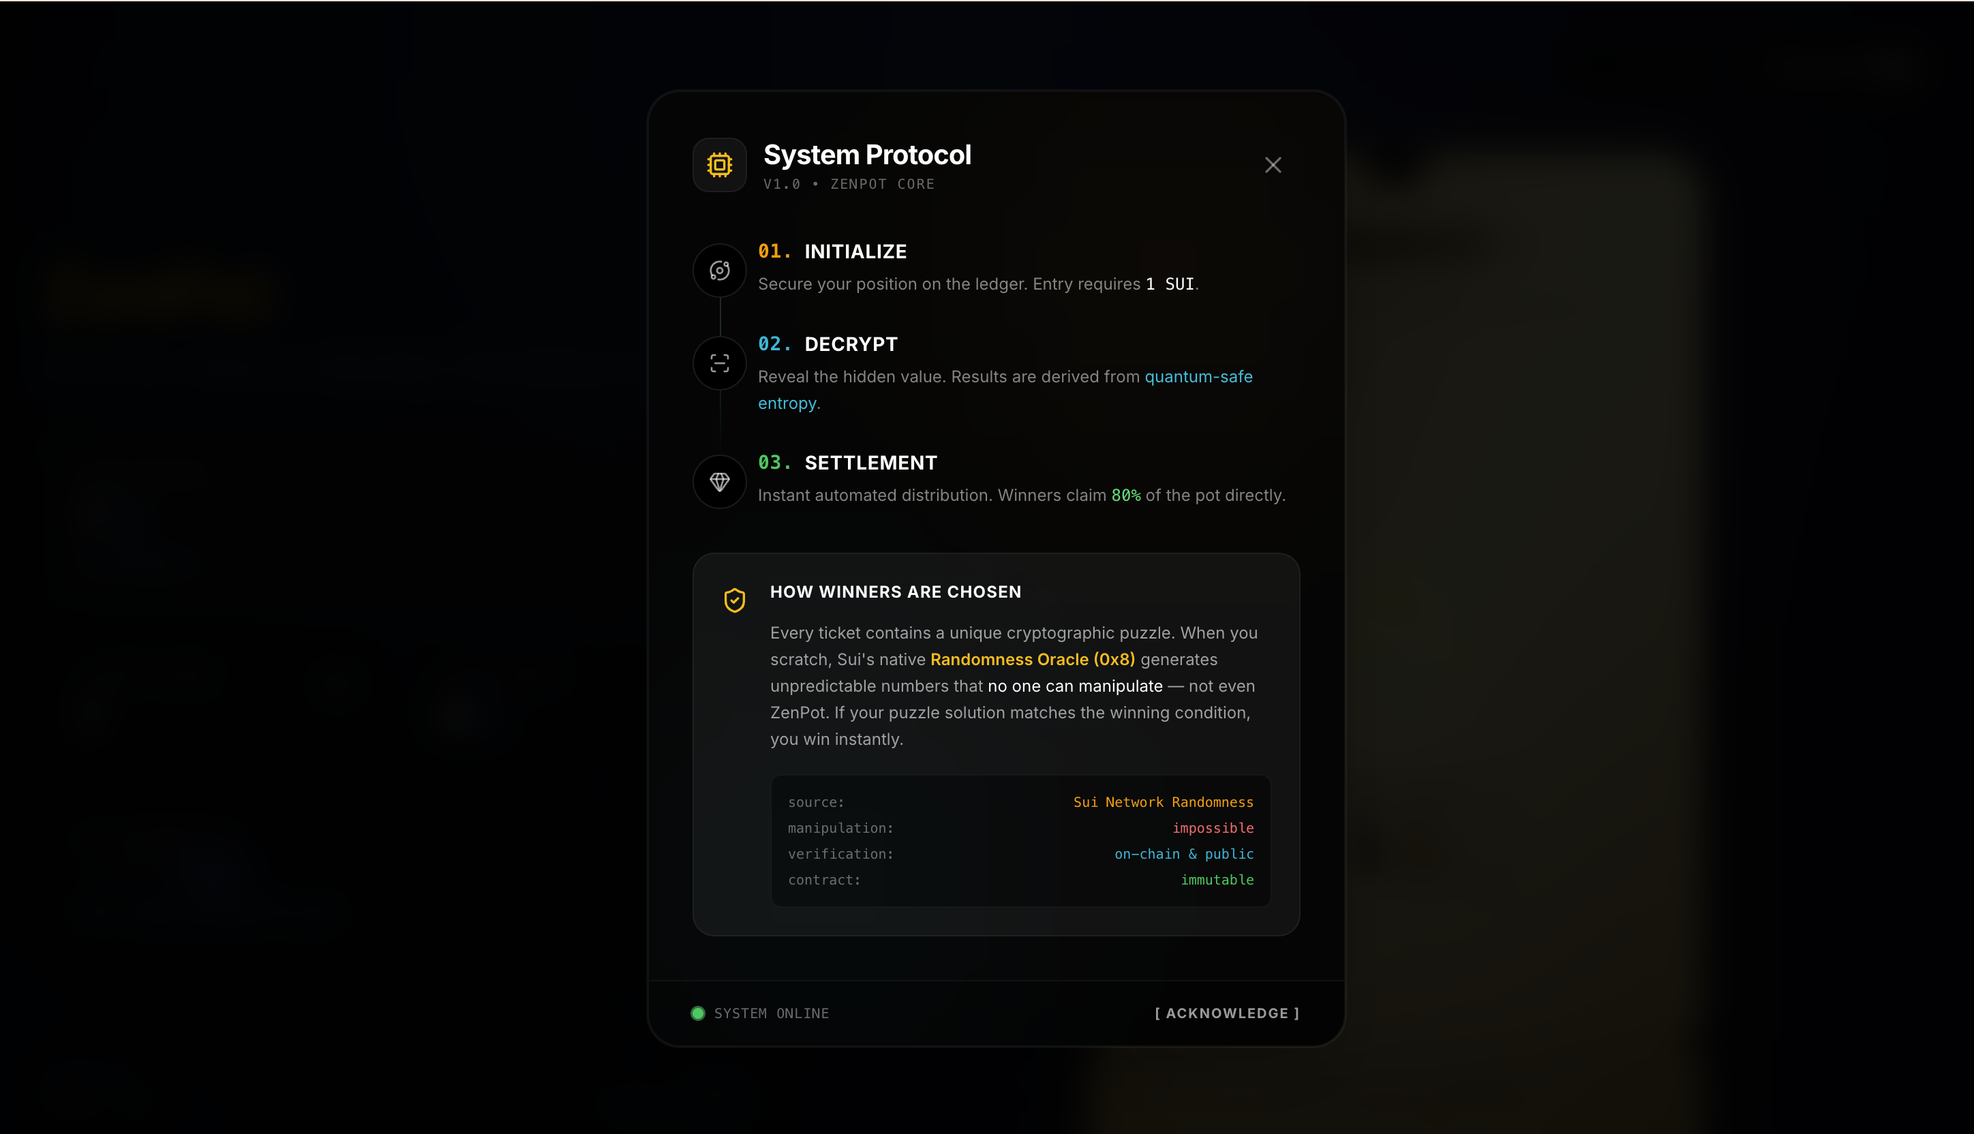Click the V1.0 ZENPOT CORE version label
The height and width of the screenshot is (1134, 1974).
click(849, 184)
